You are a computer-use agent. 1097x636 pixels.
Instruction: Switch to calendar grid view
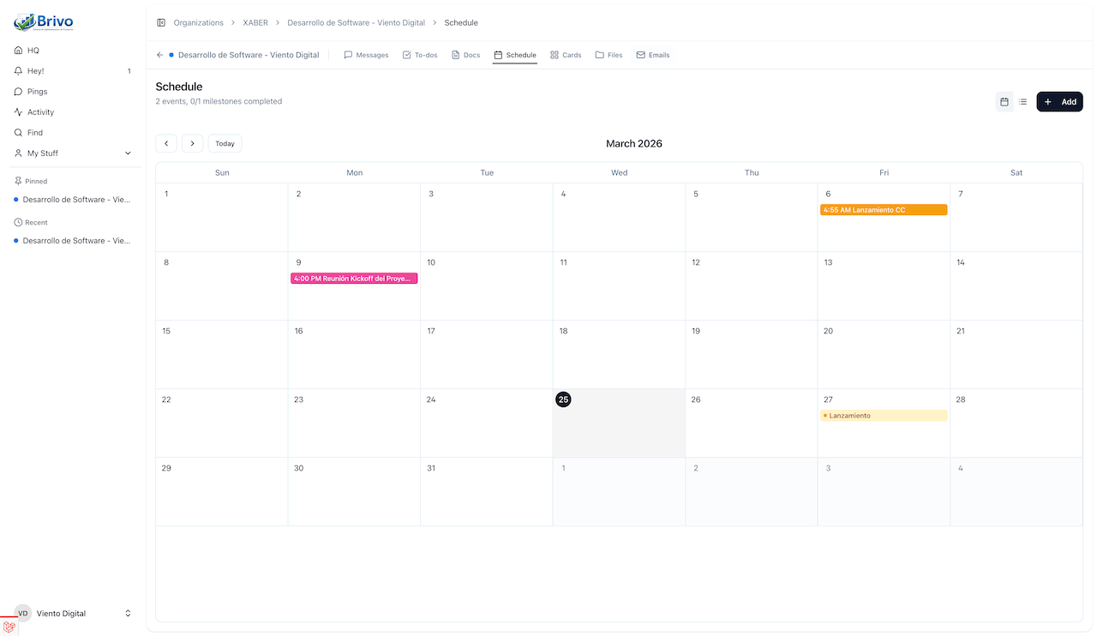1004,102
